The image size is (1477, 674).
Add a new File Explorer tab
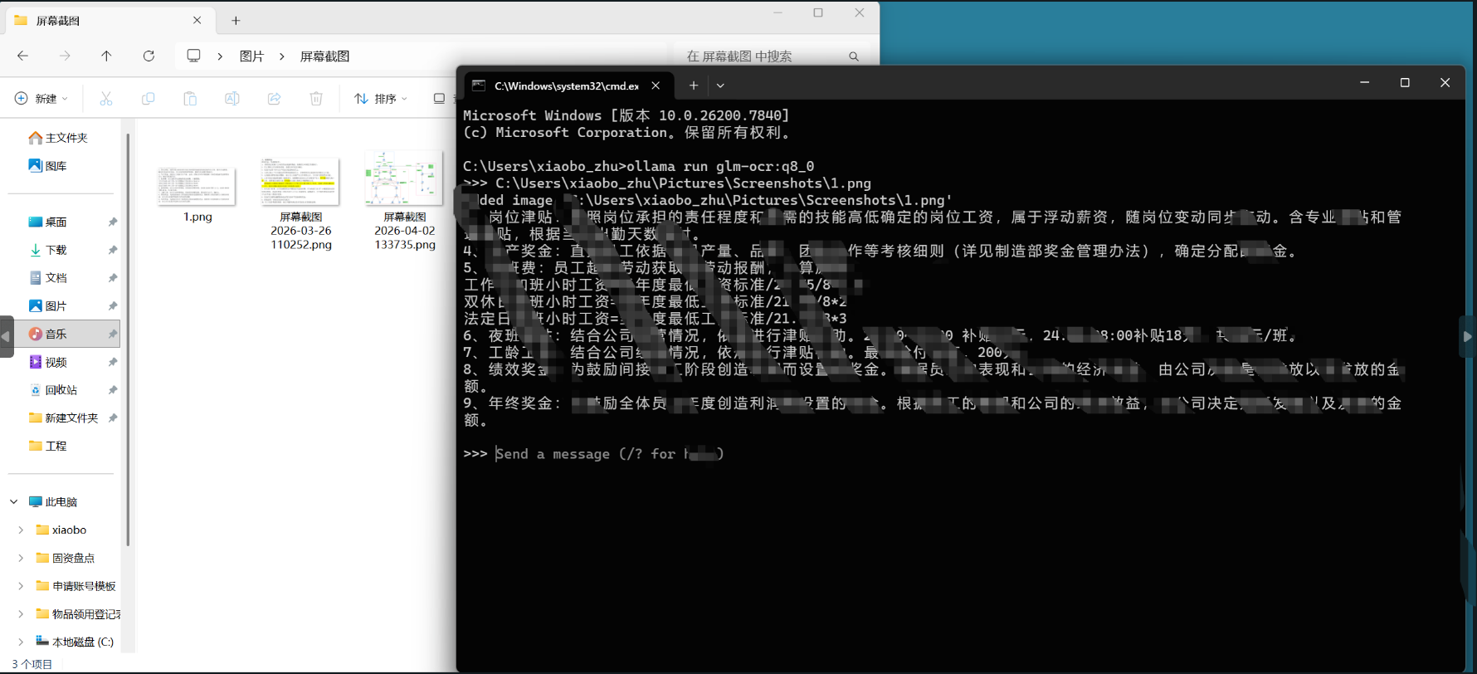[236, 21]
